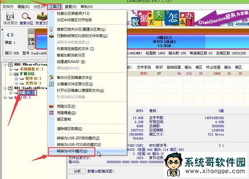249x179 pixels.
Task: Go to previous disk with left arrow
Action: click(x=8, y=35)
